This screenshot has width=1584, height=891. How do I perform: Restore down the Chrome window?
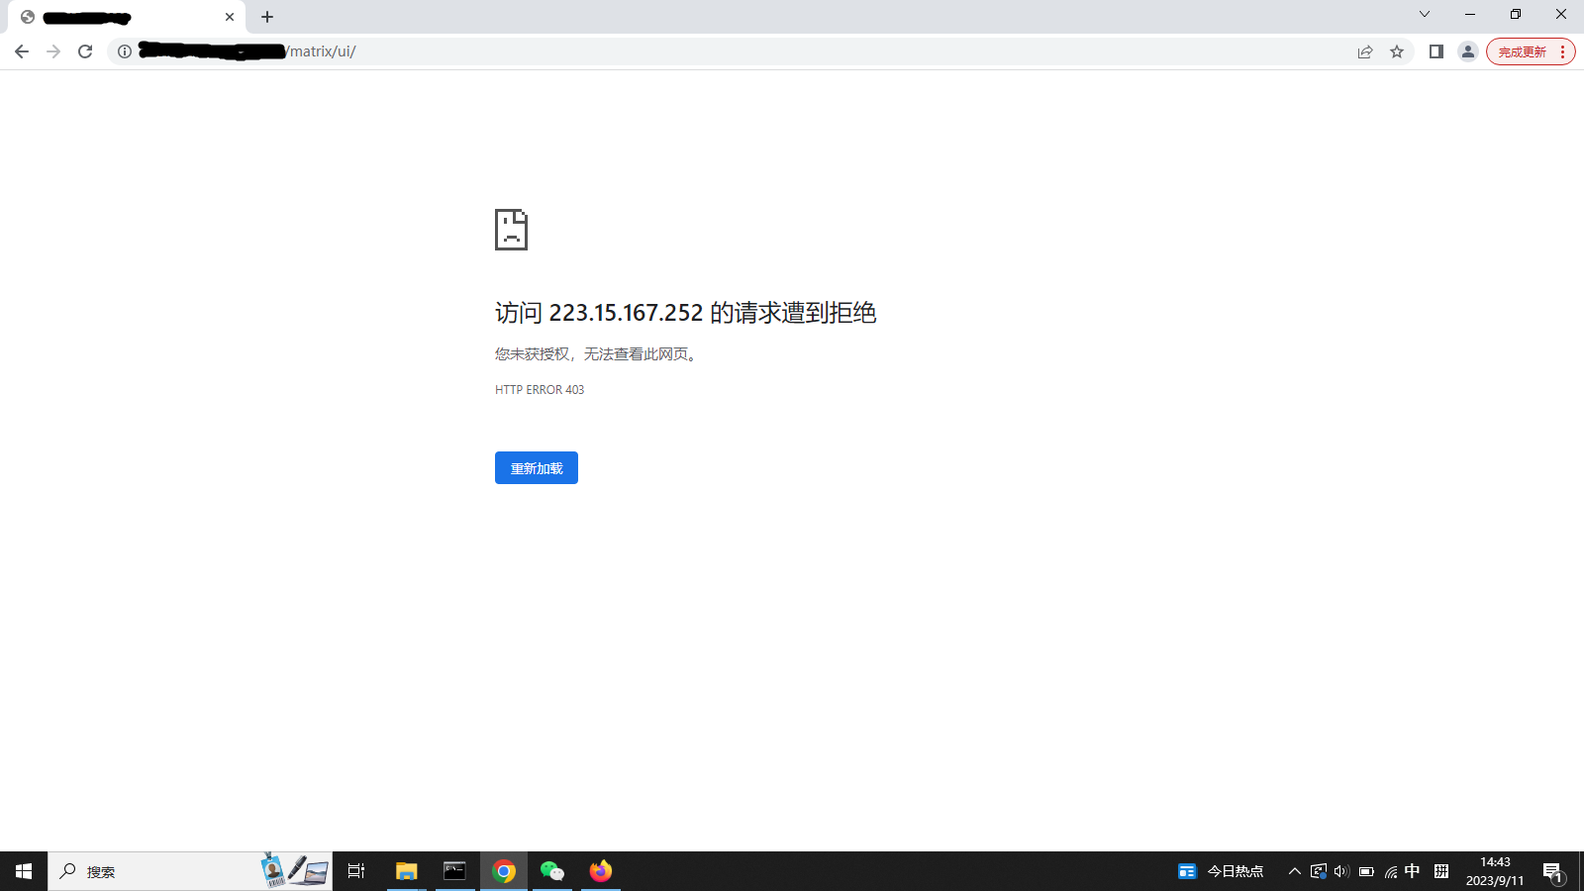(x=1516, y=14)
